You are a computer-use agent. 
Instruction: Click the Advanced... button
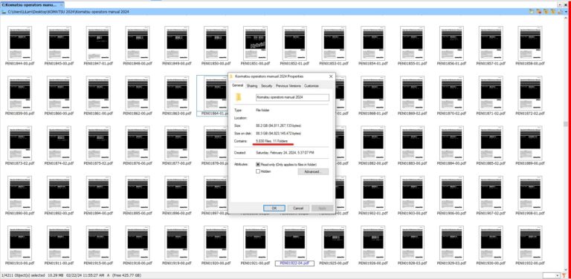313,171
